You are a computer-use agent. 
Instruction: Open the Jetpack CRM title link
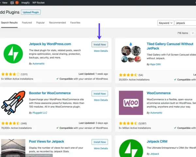[157, 141]
